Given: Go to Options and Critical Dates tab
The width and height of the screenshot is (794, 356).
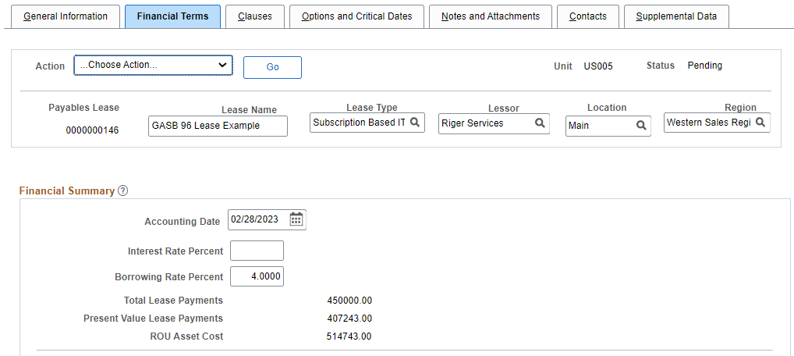Looking at the screenshot, I should click(x=356, y=16).
